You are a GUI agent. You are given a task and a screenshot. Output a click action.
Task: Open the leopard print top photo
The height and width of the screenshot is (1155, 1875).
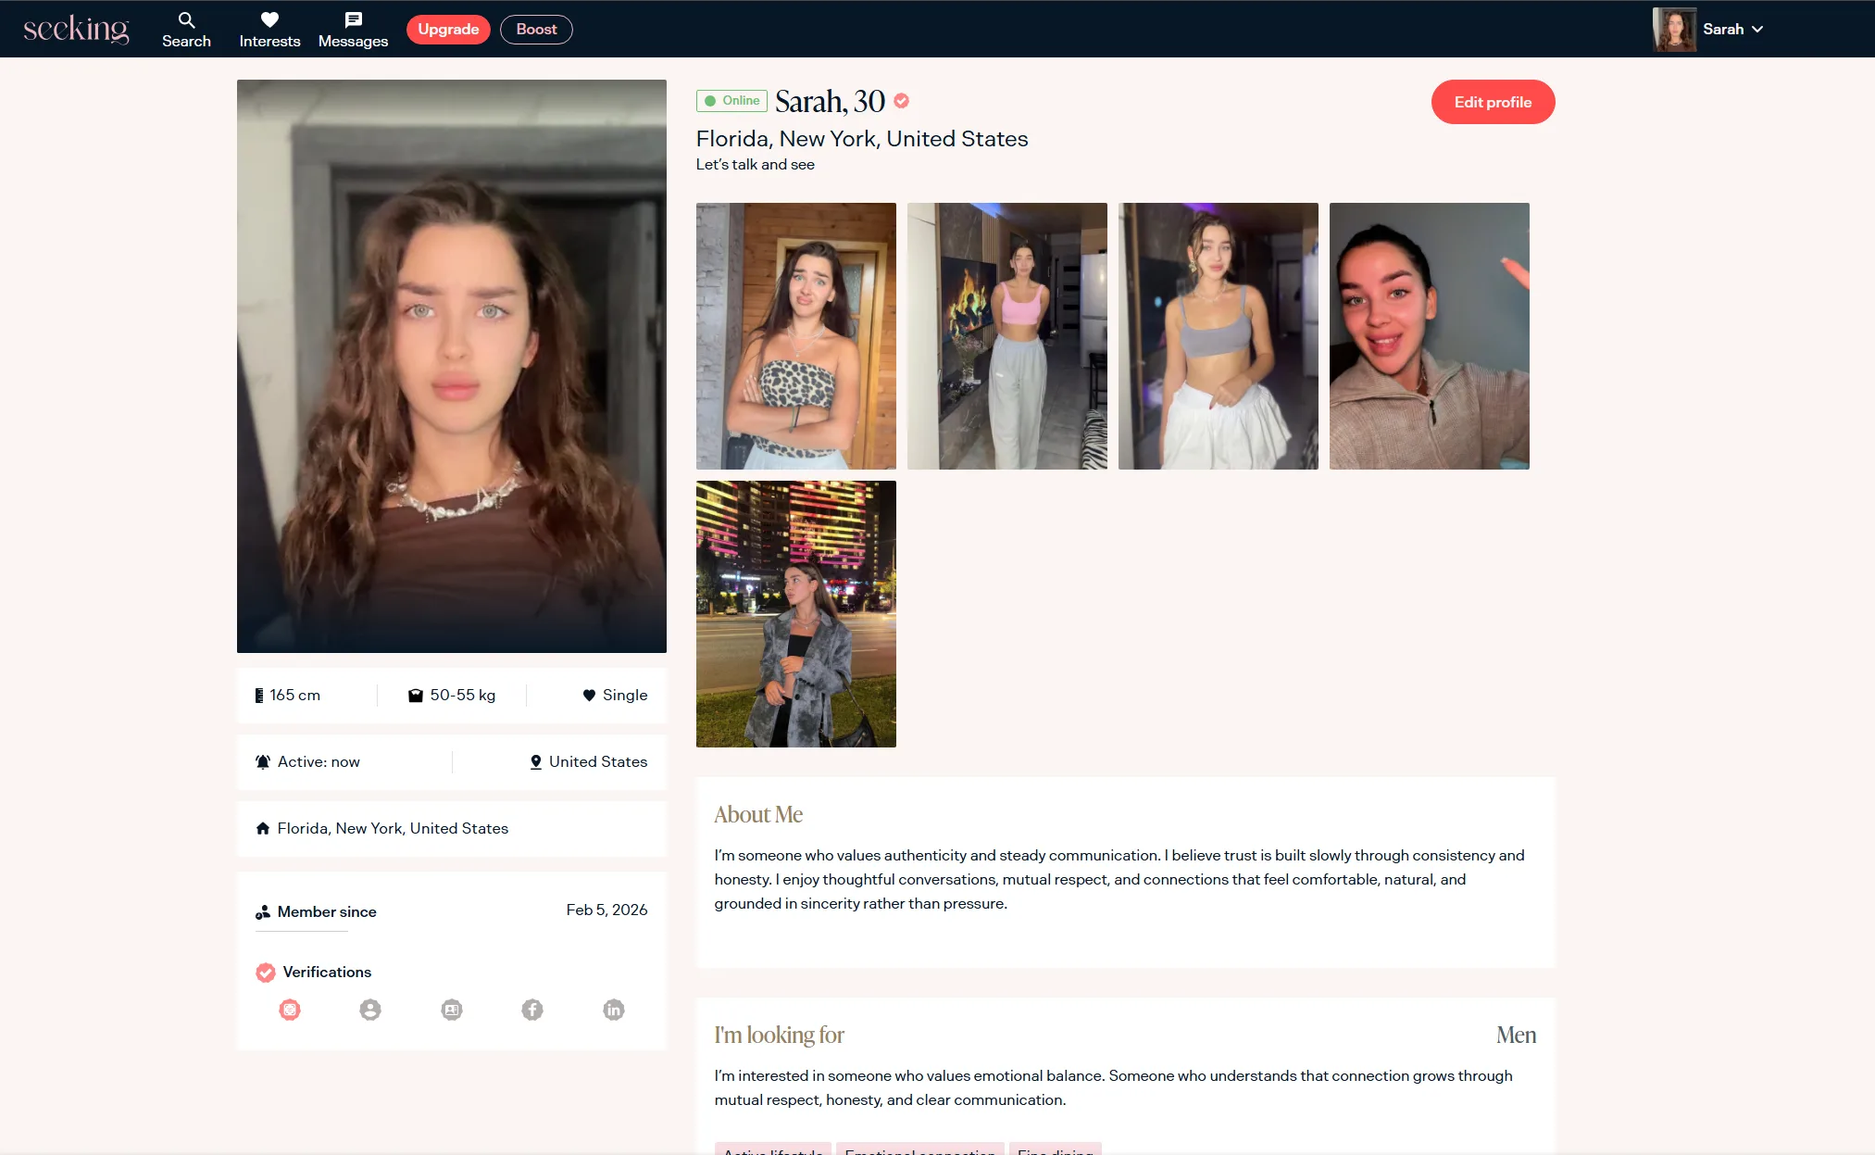pyautogui.click(x=796, y=336)
